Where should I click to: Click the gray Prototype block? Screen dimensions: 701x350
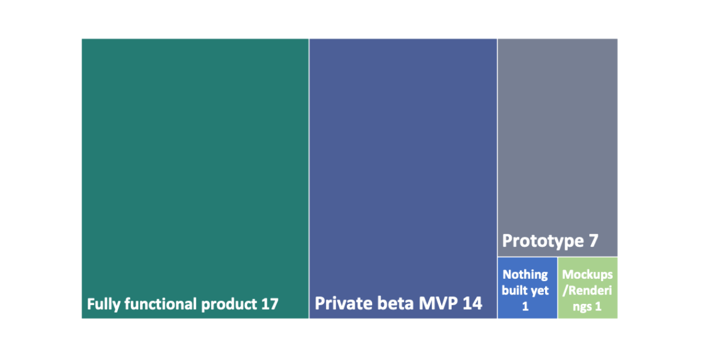coord(558,148)
